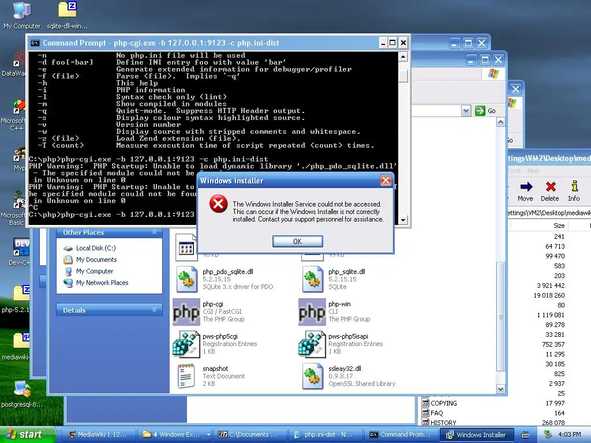Click the Size column header in 7-Zip
591x443 pixels.
(x=539, y=226)
